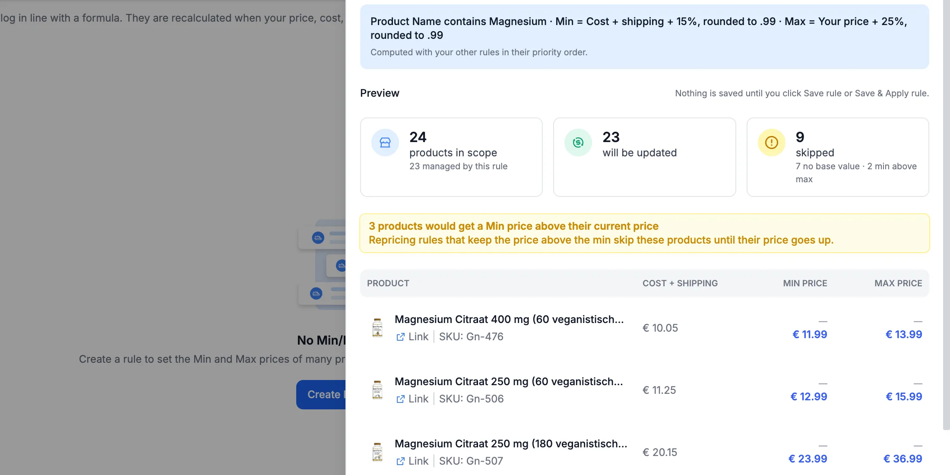Click the PRODUCT column header

click(x=388, y=283)
